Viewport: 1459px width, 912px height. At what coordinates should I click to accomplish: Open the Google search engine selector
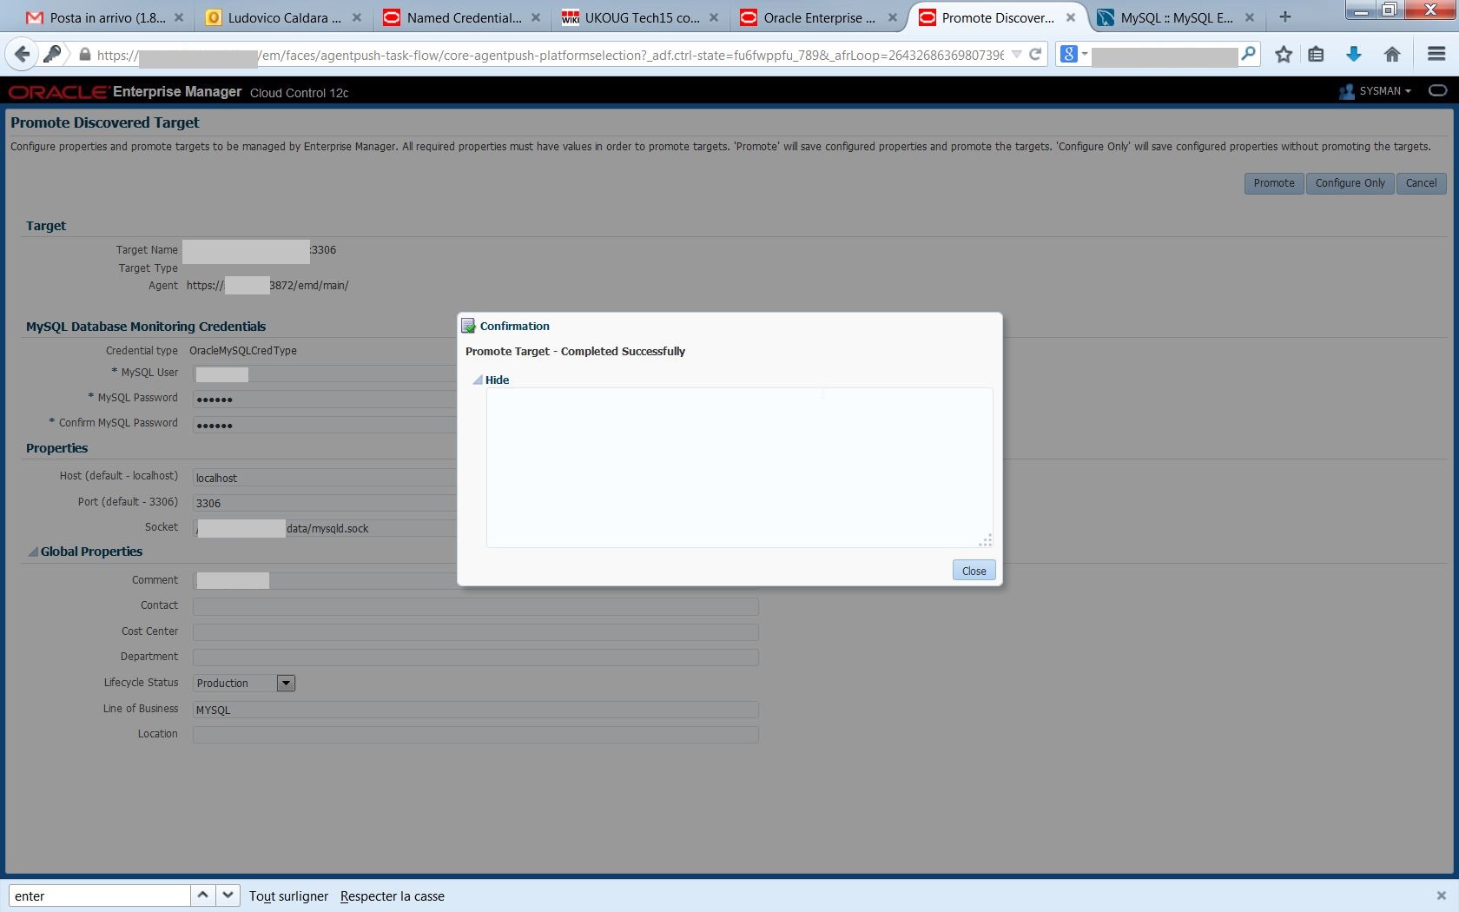[x=1073, y=54]
